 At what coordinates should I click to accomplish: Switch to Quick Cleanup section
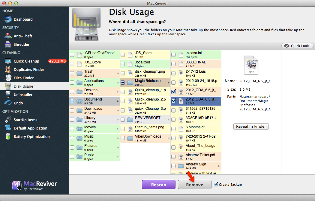(x=26, y=61)
